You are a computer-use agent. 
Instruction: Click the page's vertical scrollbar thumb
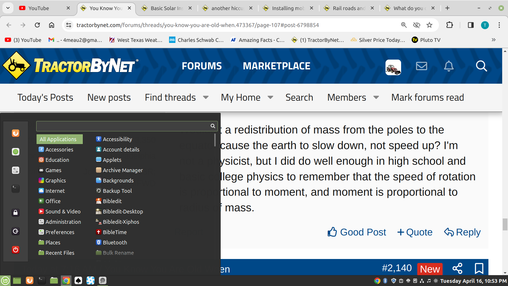[x=505, y=224]
